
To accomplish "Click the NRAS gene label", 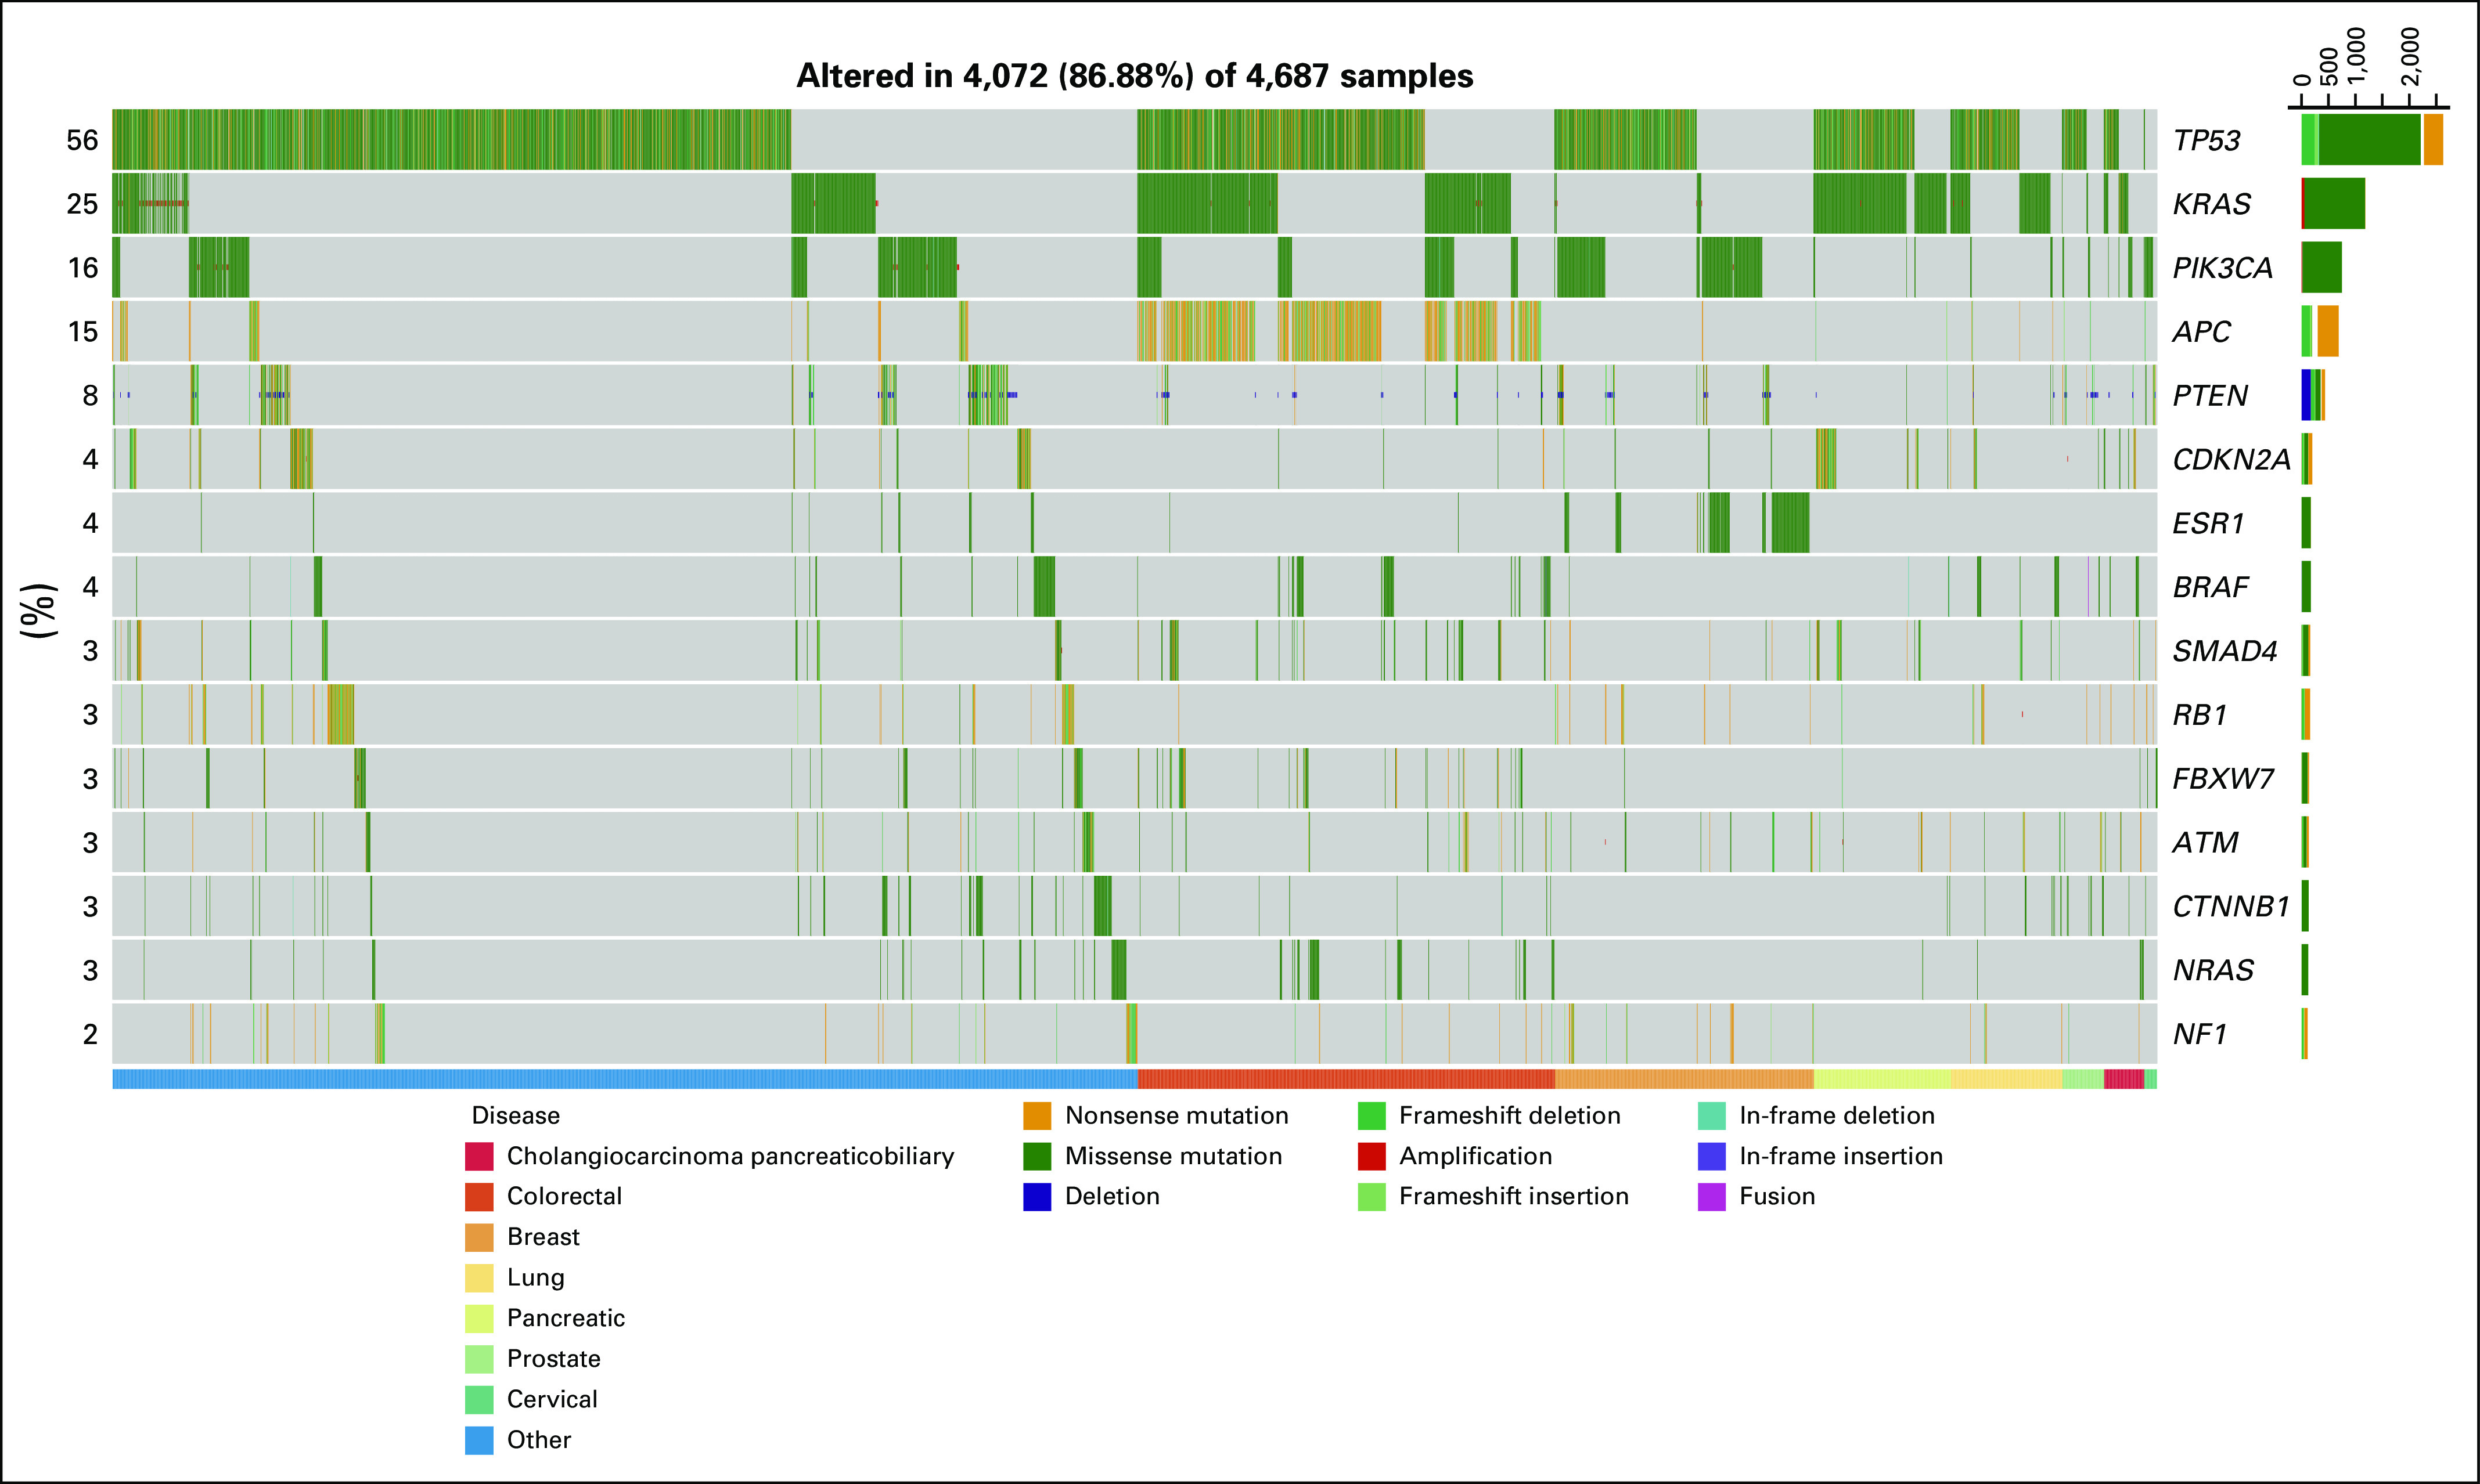I will tap(2214, 970).
